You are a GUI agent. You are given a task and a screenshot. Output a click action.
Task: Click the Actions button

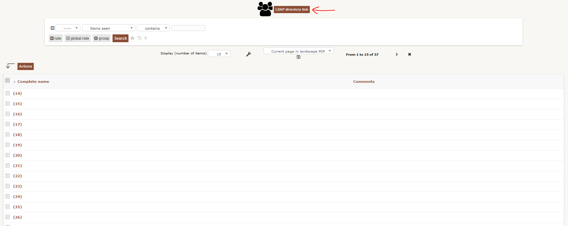[25, 66]
